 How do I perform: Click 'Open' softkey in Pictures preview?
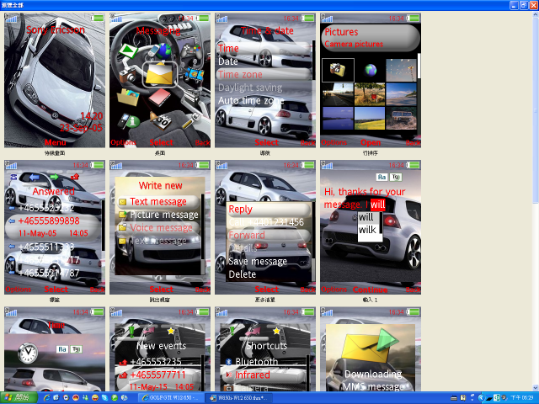371,142
